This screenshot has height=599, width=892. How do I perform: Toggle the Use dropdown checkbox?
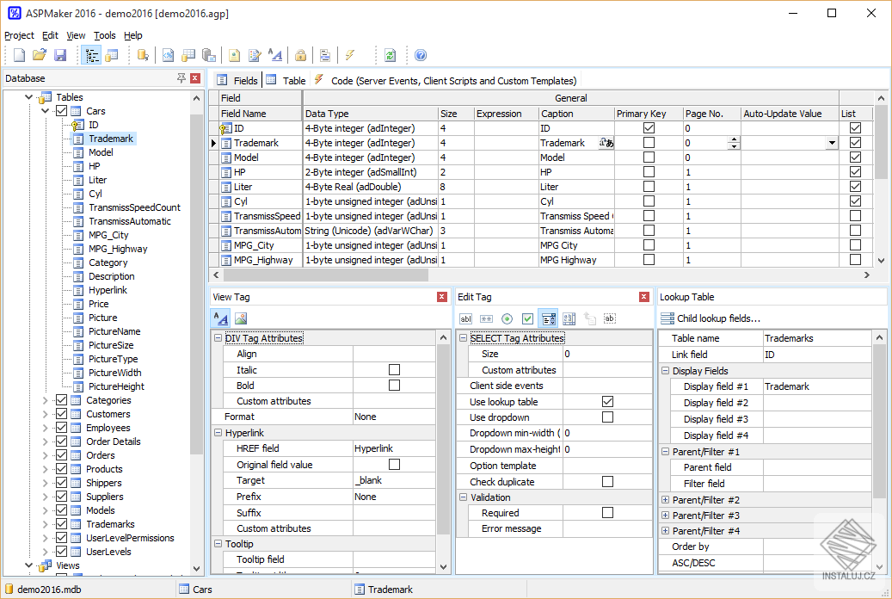607,417
